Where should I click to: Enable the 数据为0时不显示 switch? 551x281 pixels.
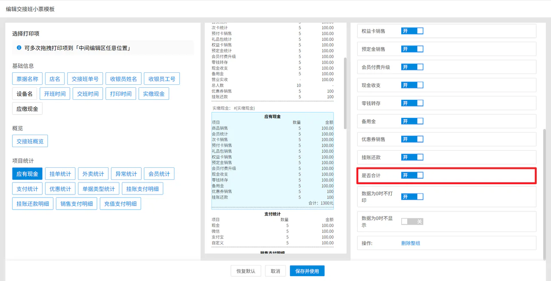pyautogui.click(x=412, y=222)
